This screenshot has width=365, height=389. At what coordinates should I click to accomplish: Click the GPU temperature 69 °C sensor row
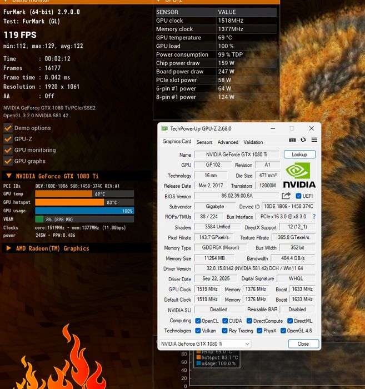pos(216,37)
